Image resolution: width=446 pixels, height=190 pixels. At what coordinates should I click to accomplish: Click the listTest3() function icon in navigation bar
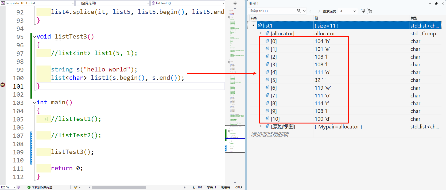[x=153, y=3]
